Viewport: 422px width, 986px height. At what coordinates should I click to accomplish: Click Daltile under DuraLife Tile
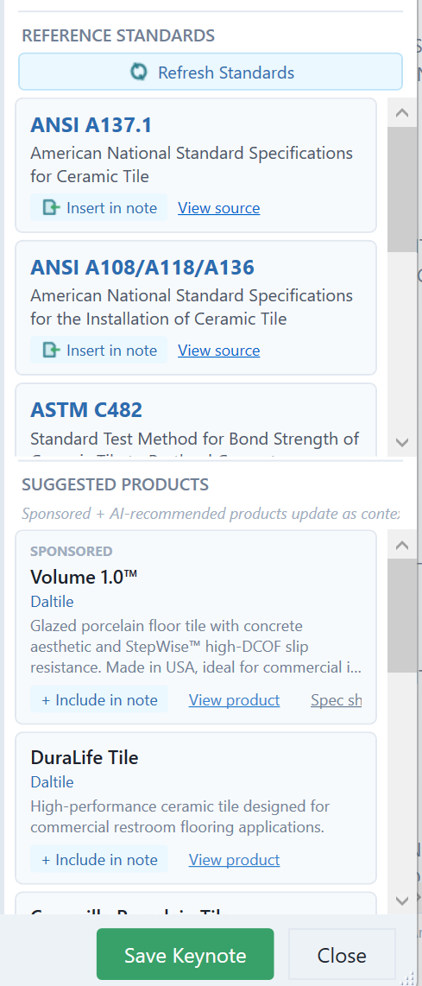coord(52,781)
